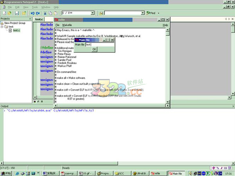This screenshot has width=235, height=176.
Task: Cut selection using the scissors icon
Action: (45, 13)
